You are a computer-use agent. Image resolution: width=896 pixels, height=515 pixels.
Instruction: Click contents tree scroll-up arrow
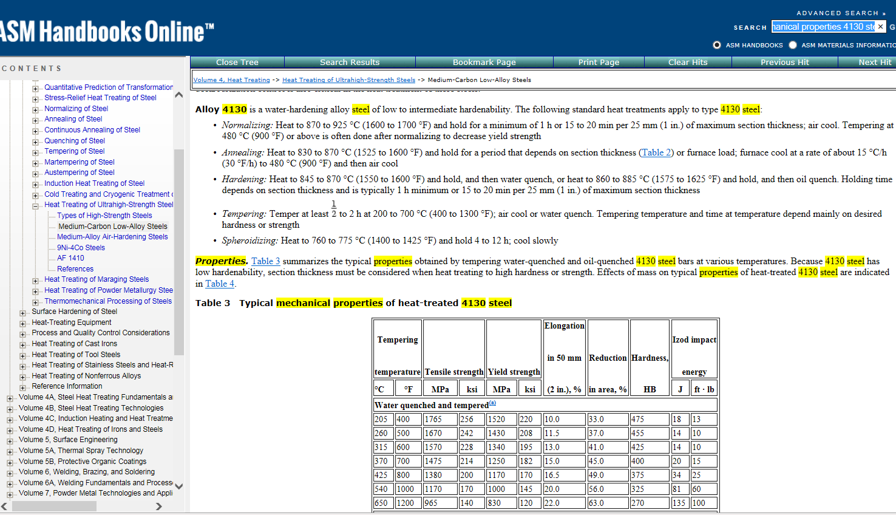(178, 95)
